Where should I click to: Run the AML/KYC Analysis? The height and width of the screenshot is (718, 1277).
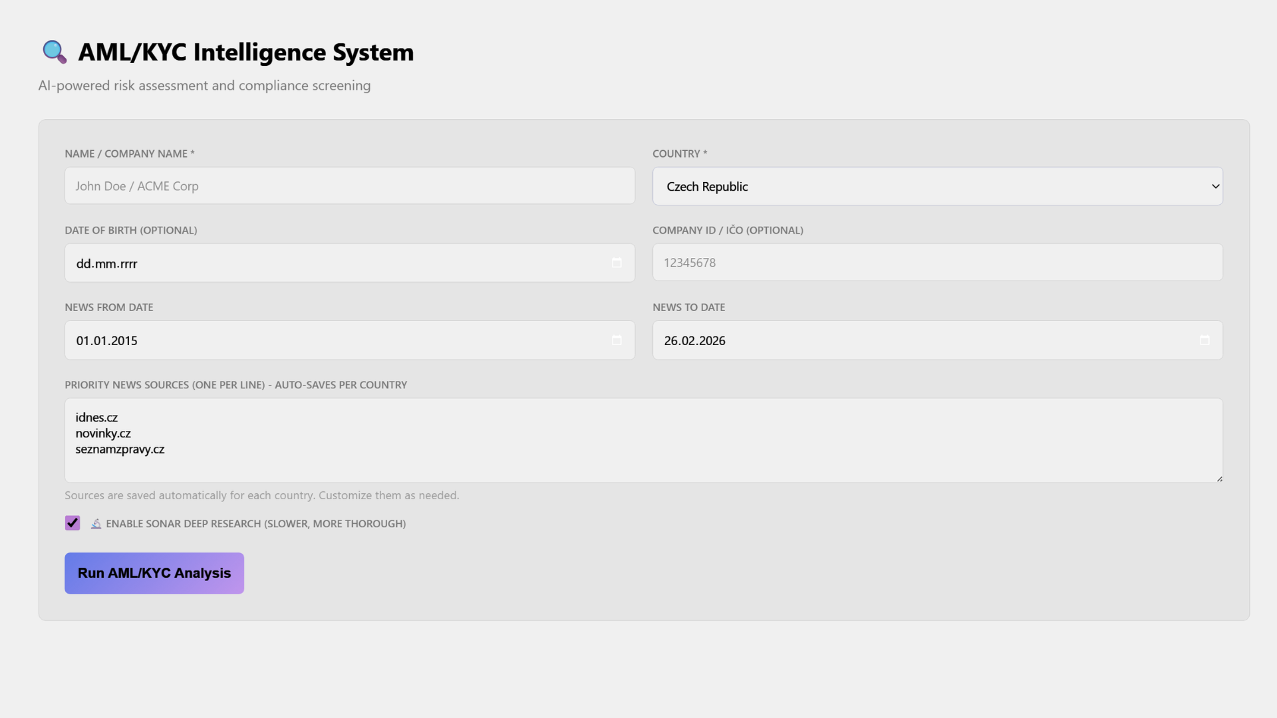[154, 573]
